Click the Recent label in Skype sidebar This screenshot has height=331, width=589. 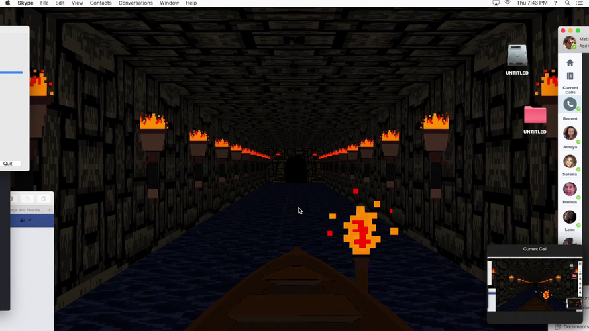tap(570, 118)
